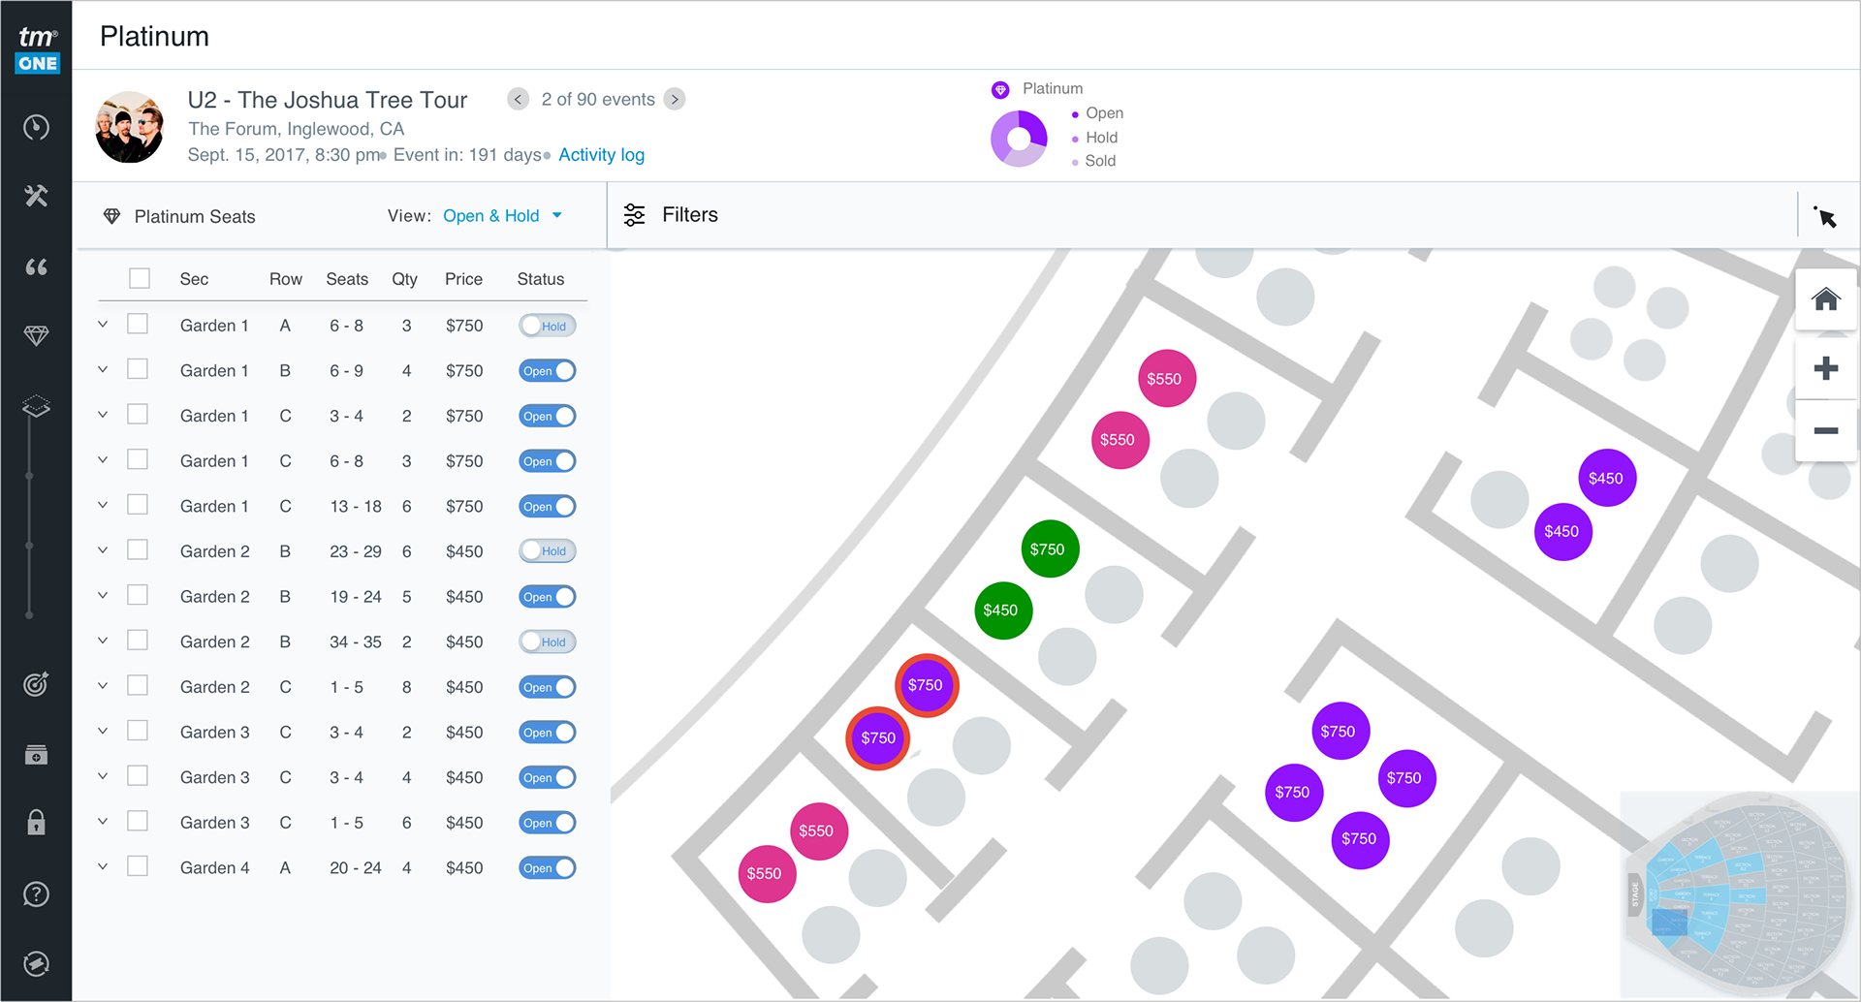Click the map home reset button

[1826, 299]
